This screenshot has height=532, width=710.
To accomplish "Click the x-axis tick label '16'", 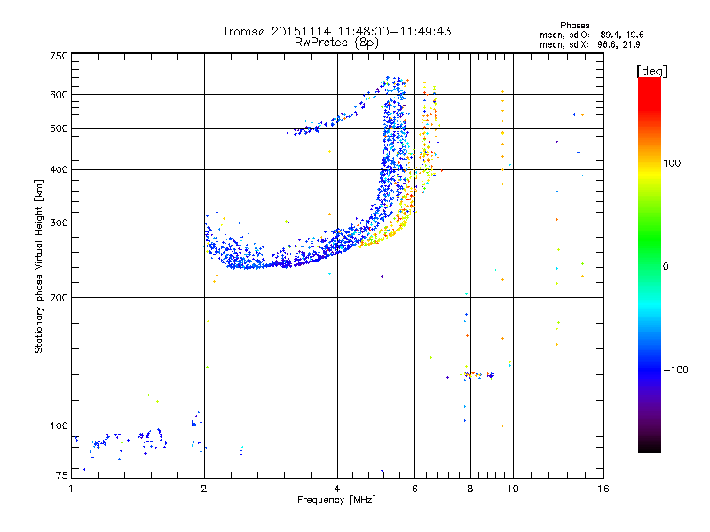I will (x=603, y=489).
